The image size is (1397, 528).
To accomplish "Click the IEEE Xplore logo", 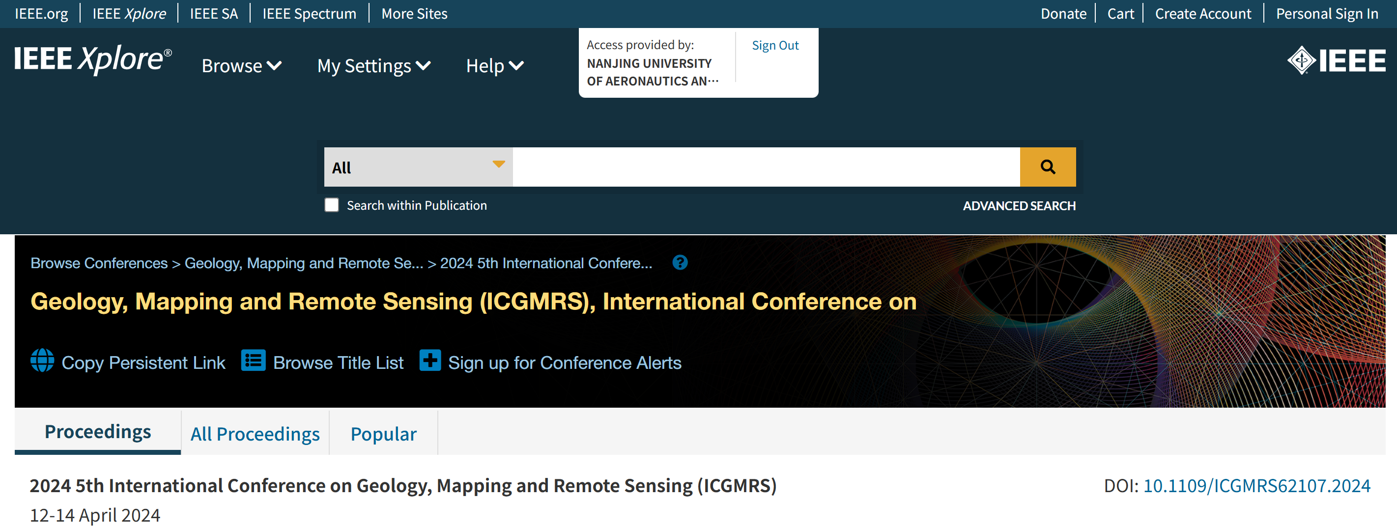I will coord(93,59).
